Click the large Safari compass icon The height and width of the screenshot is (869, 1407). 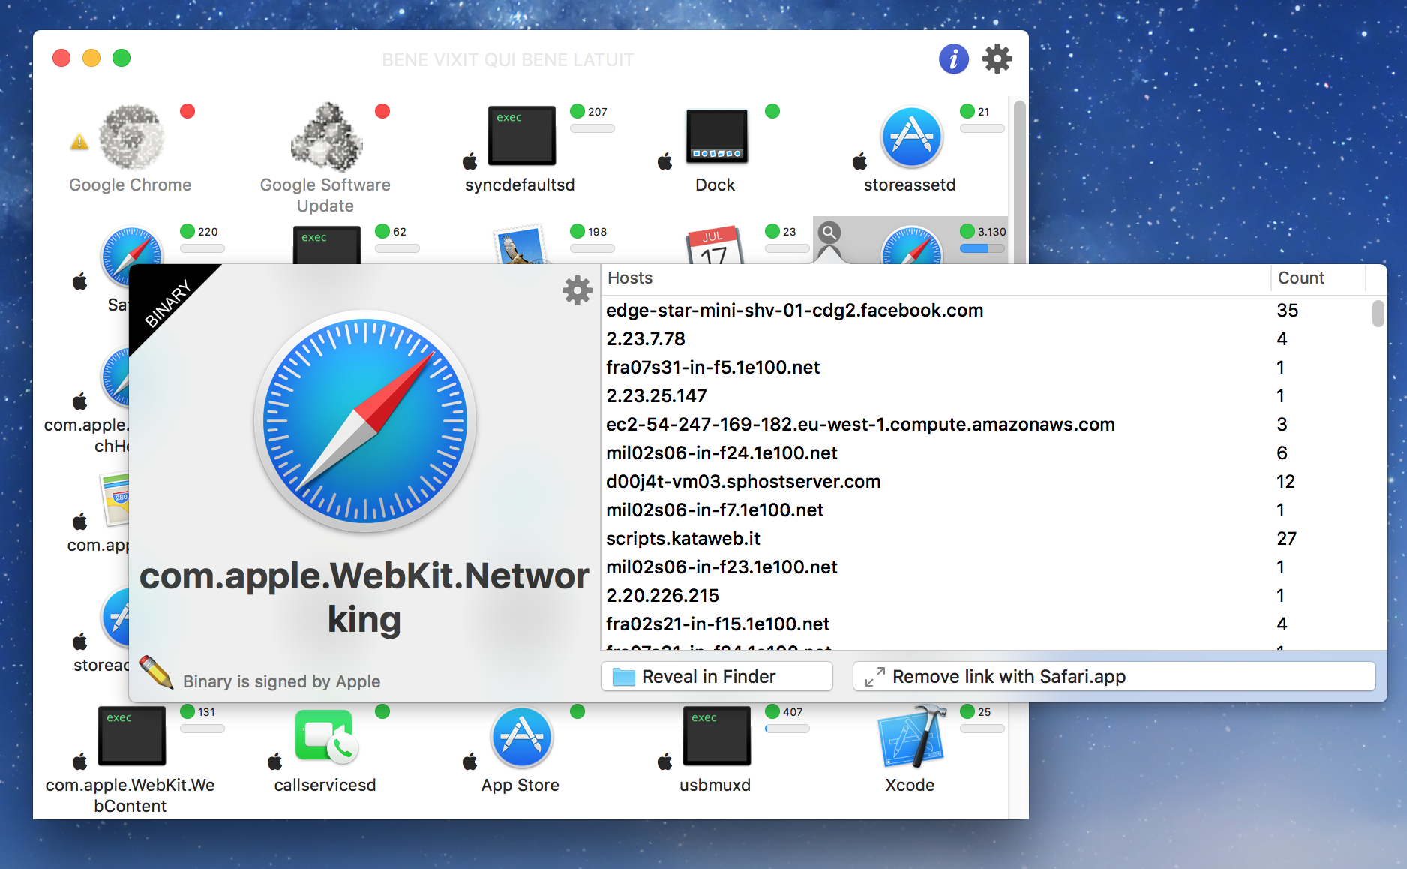(365, 420)
